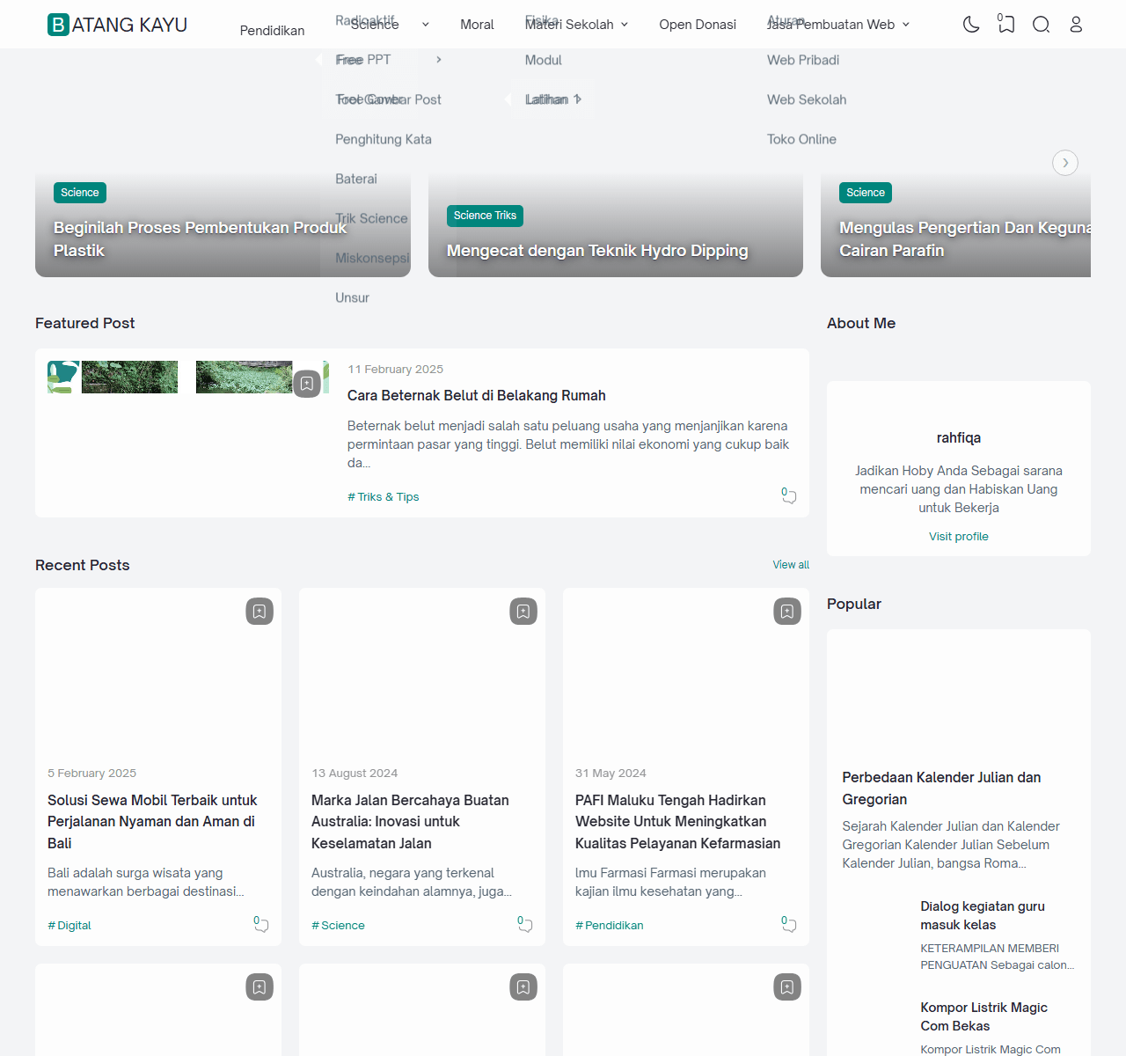
Task: Select Open Donasi in navigation
Action: (698, 25)
